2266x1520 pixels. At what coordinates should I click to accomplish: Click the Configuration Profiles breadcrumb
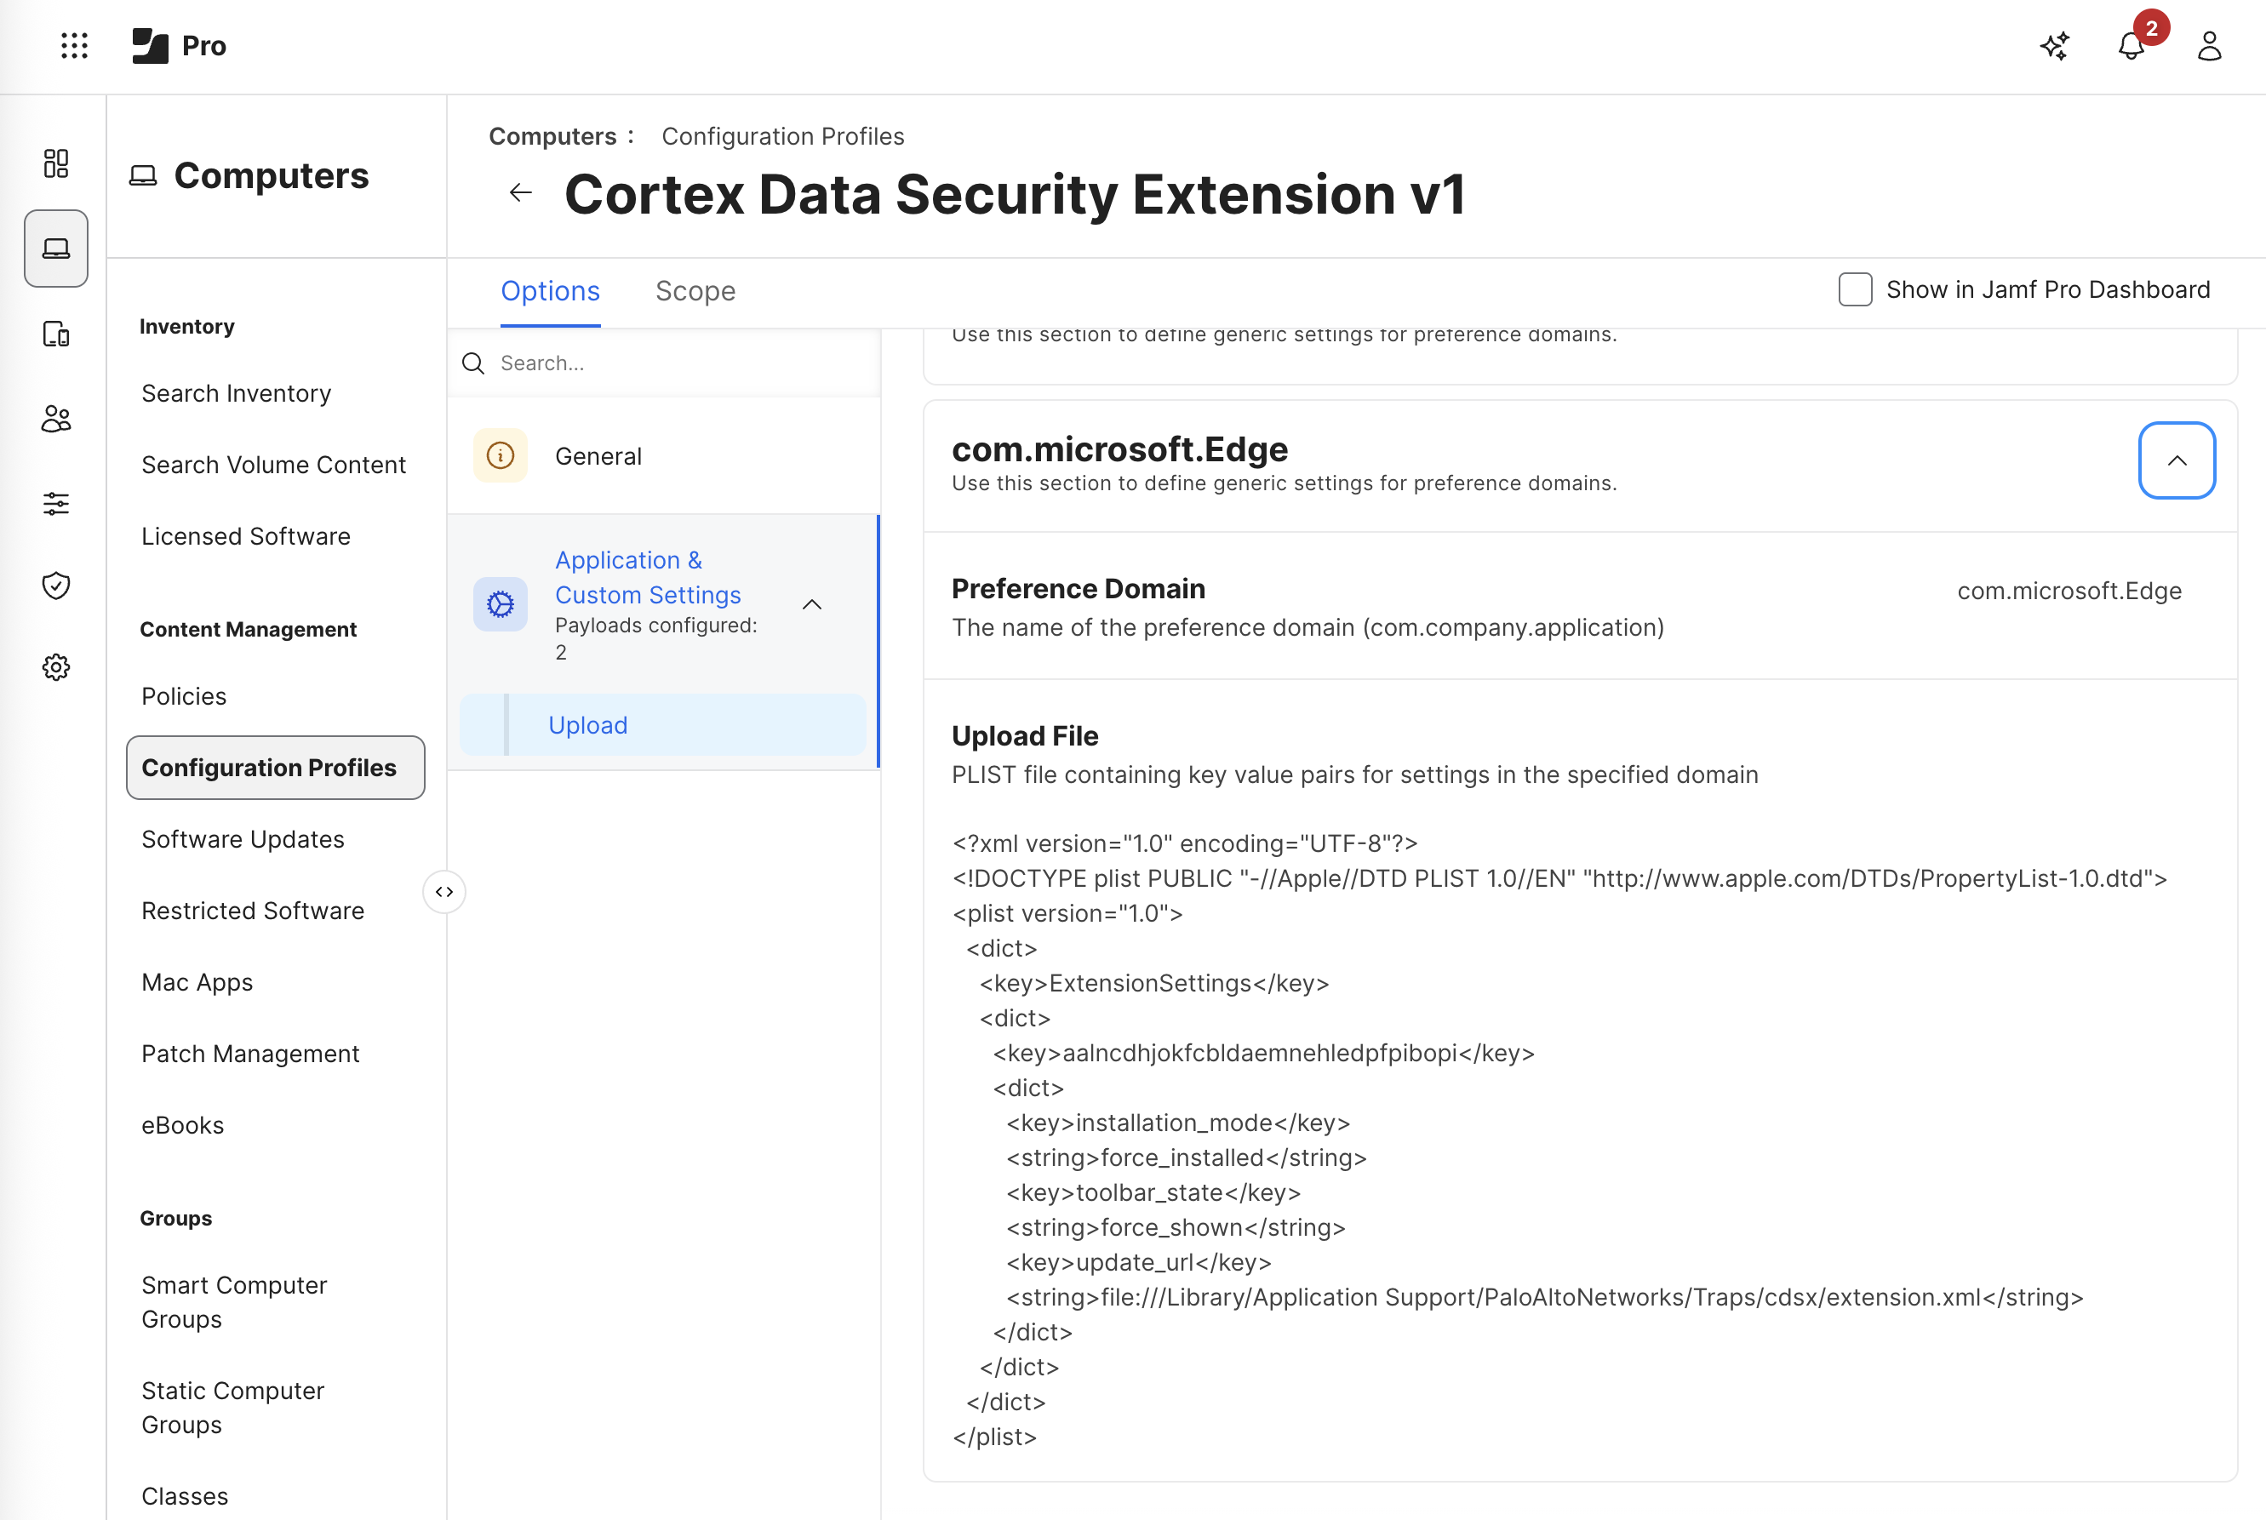[x=782, y=137]
